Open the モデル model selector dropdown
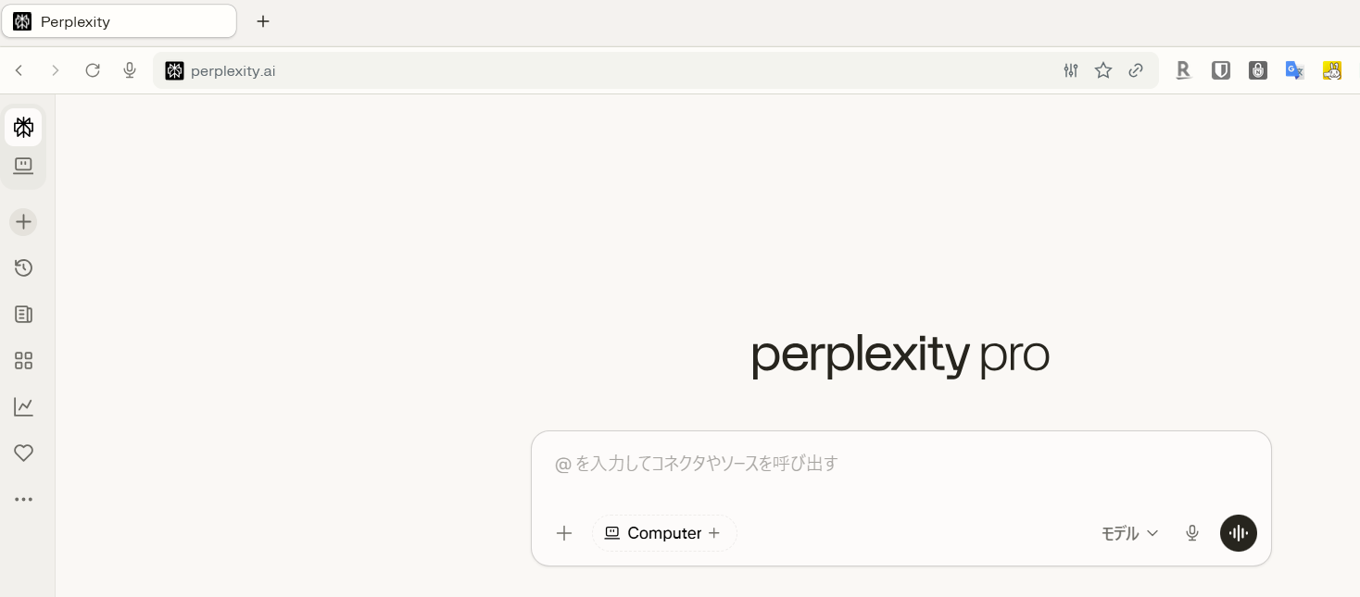The height and width of the screenshot is (597, 1360). click(x=1128, y=533)
